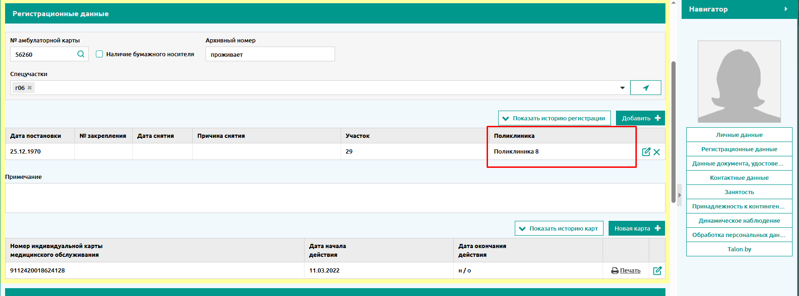Edit the Поликлиника 8 registration row

(x=646, y=152)
